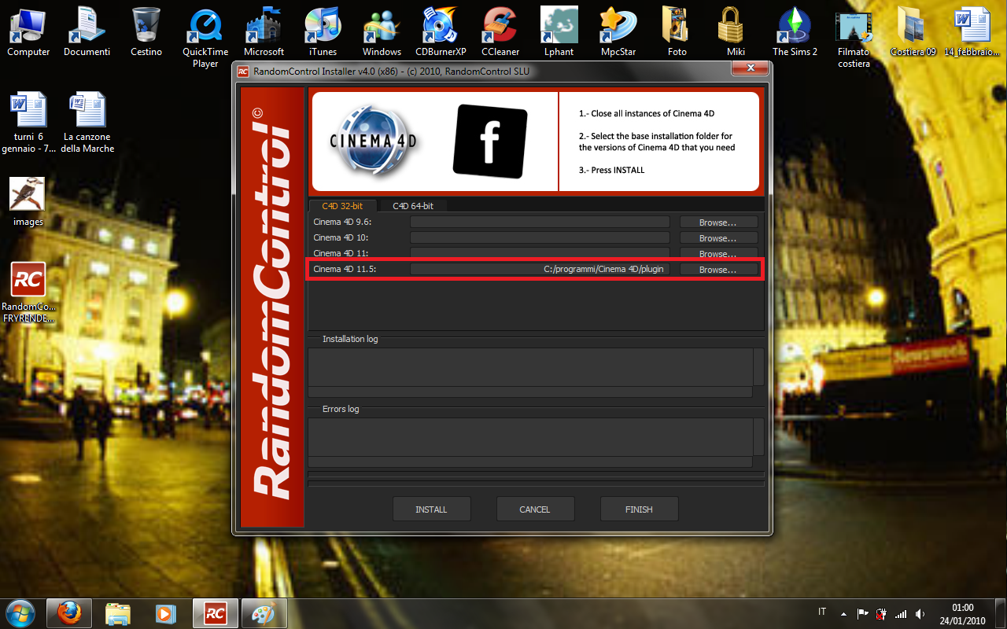Open QuickTime Player shortcut
The height and width of the screenshot is (629, 1007).
coord(205,37)
